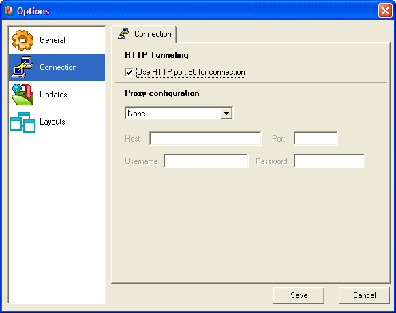Open the None proxy combo box
Screen dimensions: 396x313
click(x=179, y=114)
